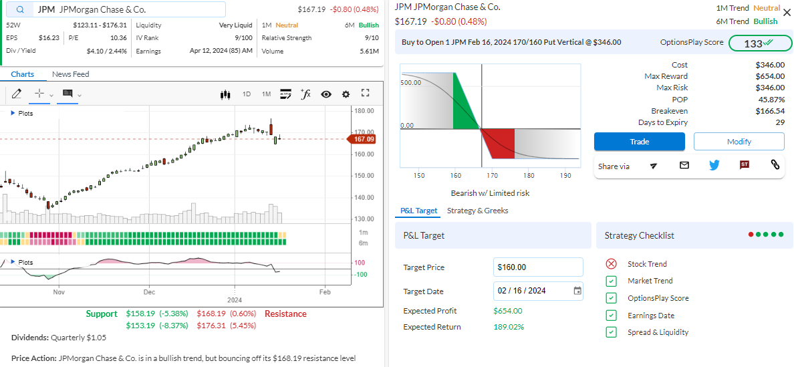Toggle the OptionsPlay Score checklist box

click(611, 298)
